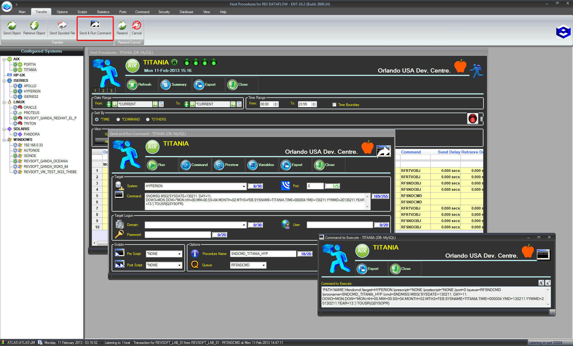Open the Queue dropdown RFSNDCMD

[264, 265]
